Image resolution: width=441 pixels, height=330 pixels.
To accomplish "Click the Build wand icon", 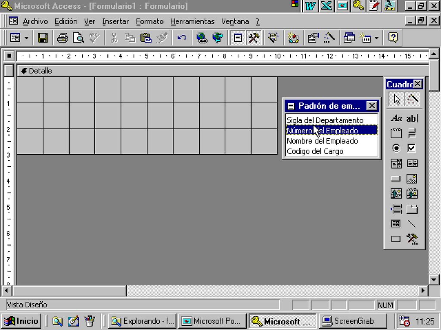I will (329, 38).
